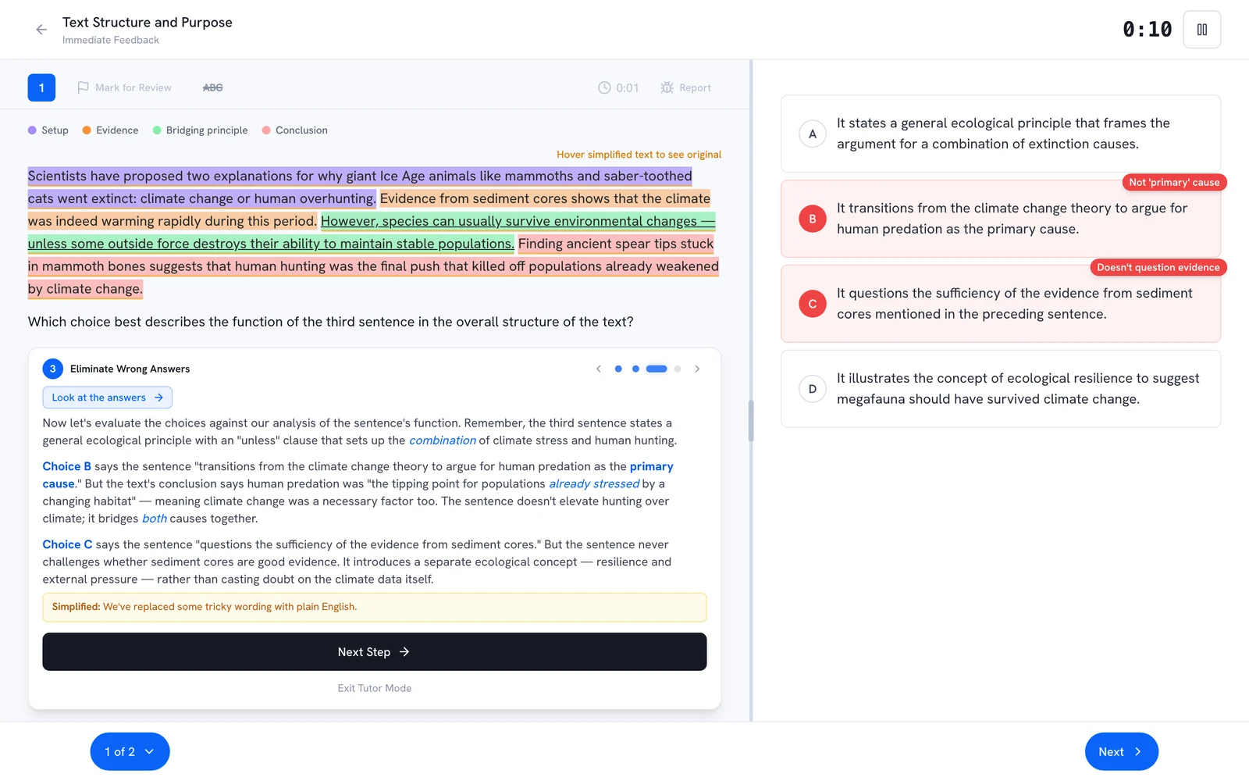Click the red Conclusion legend dot
The height and width of the screenshot is (781, 1249).
266,130
